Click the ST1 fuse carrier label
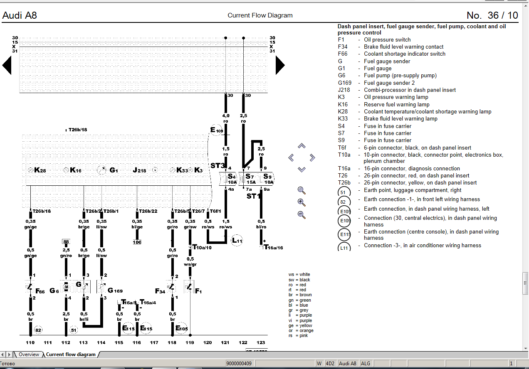Image resolution: width=529 pixels, height=369 pixels. (x=253, y=196)
